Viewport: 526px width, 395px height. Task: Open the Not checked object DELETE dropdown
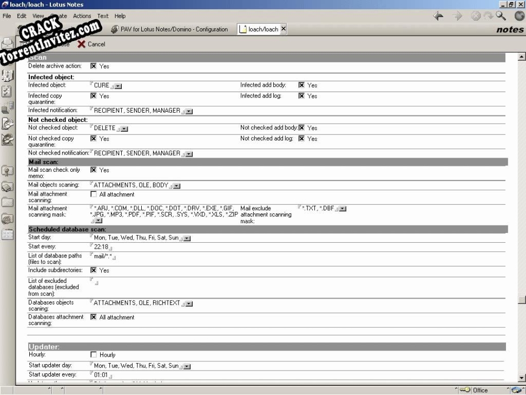tap(125, 128)
